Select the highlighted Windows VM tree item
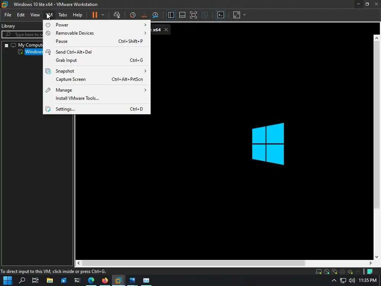Image resolution: width=381 pixels, height=286 pixels. point(34,52)
